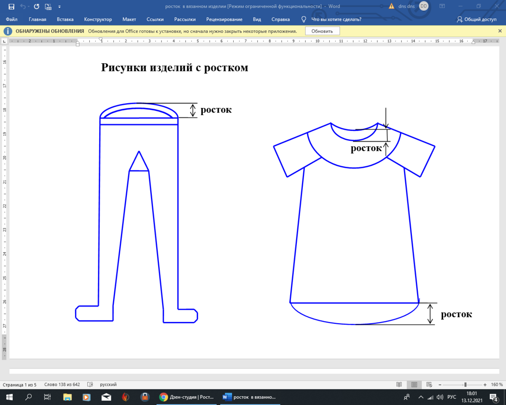Open the orange media player taskbar icon
506x405 pixels.
click(x=86, y=397)
